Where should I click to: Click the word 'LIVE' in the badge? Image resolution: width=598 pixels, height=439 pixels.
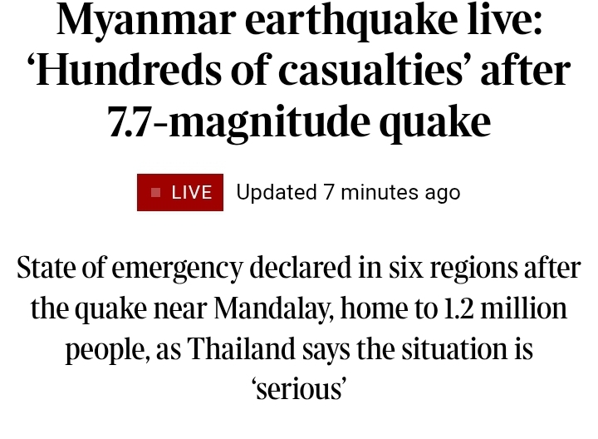coord(192,192)
